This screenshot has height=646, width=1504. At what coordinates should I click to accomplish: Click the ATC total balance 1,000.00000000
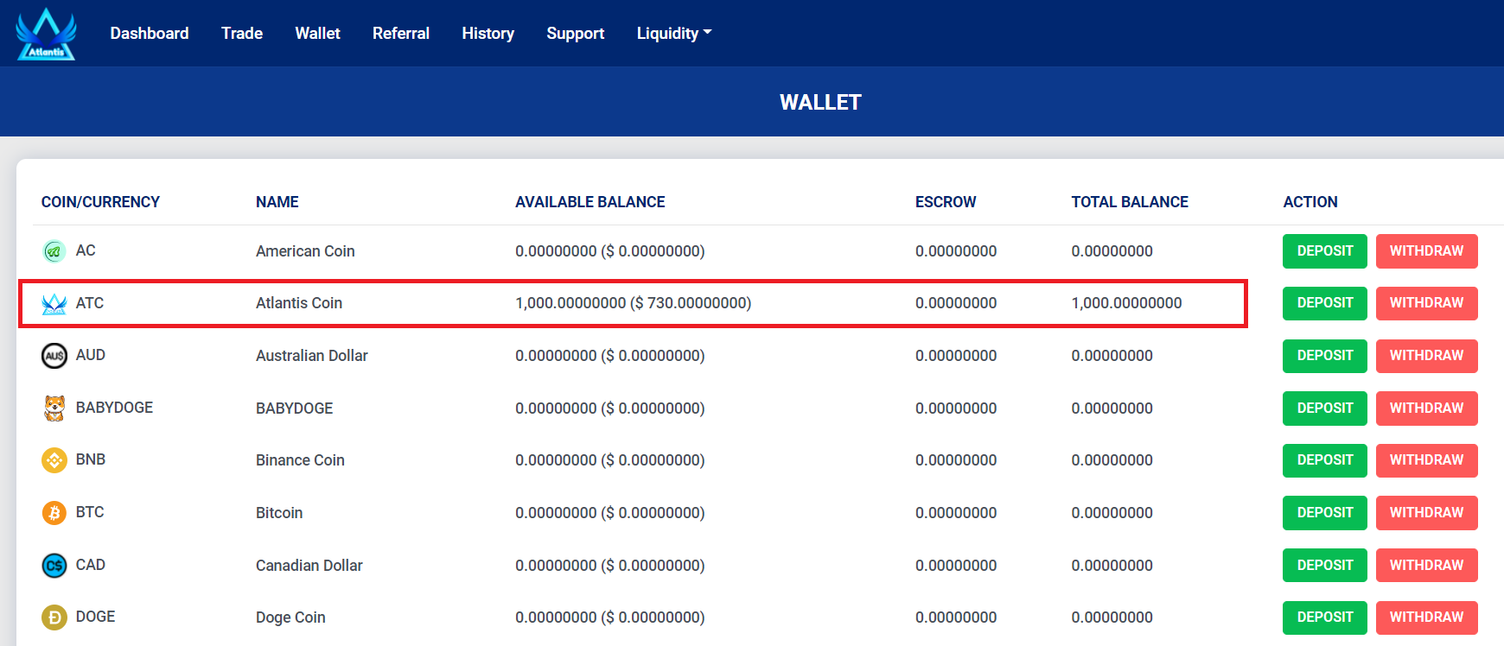(x=1126, y=303)
